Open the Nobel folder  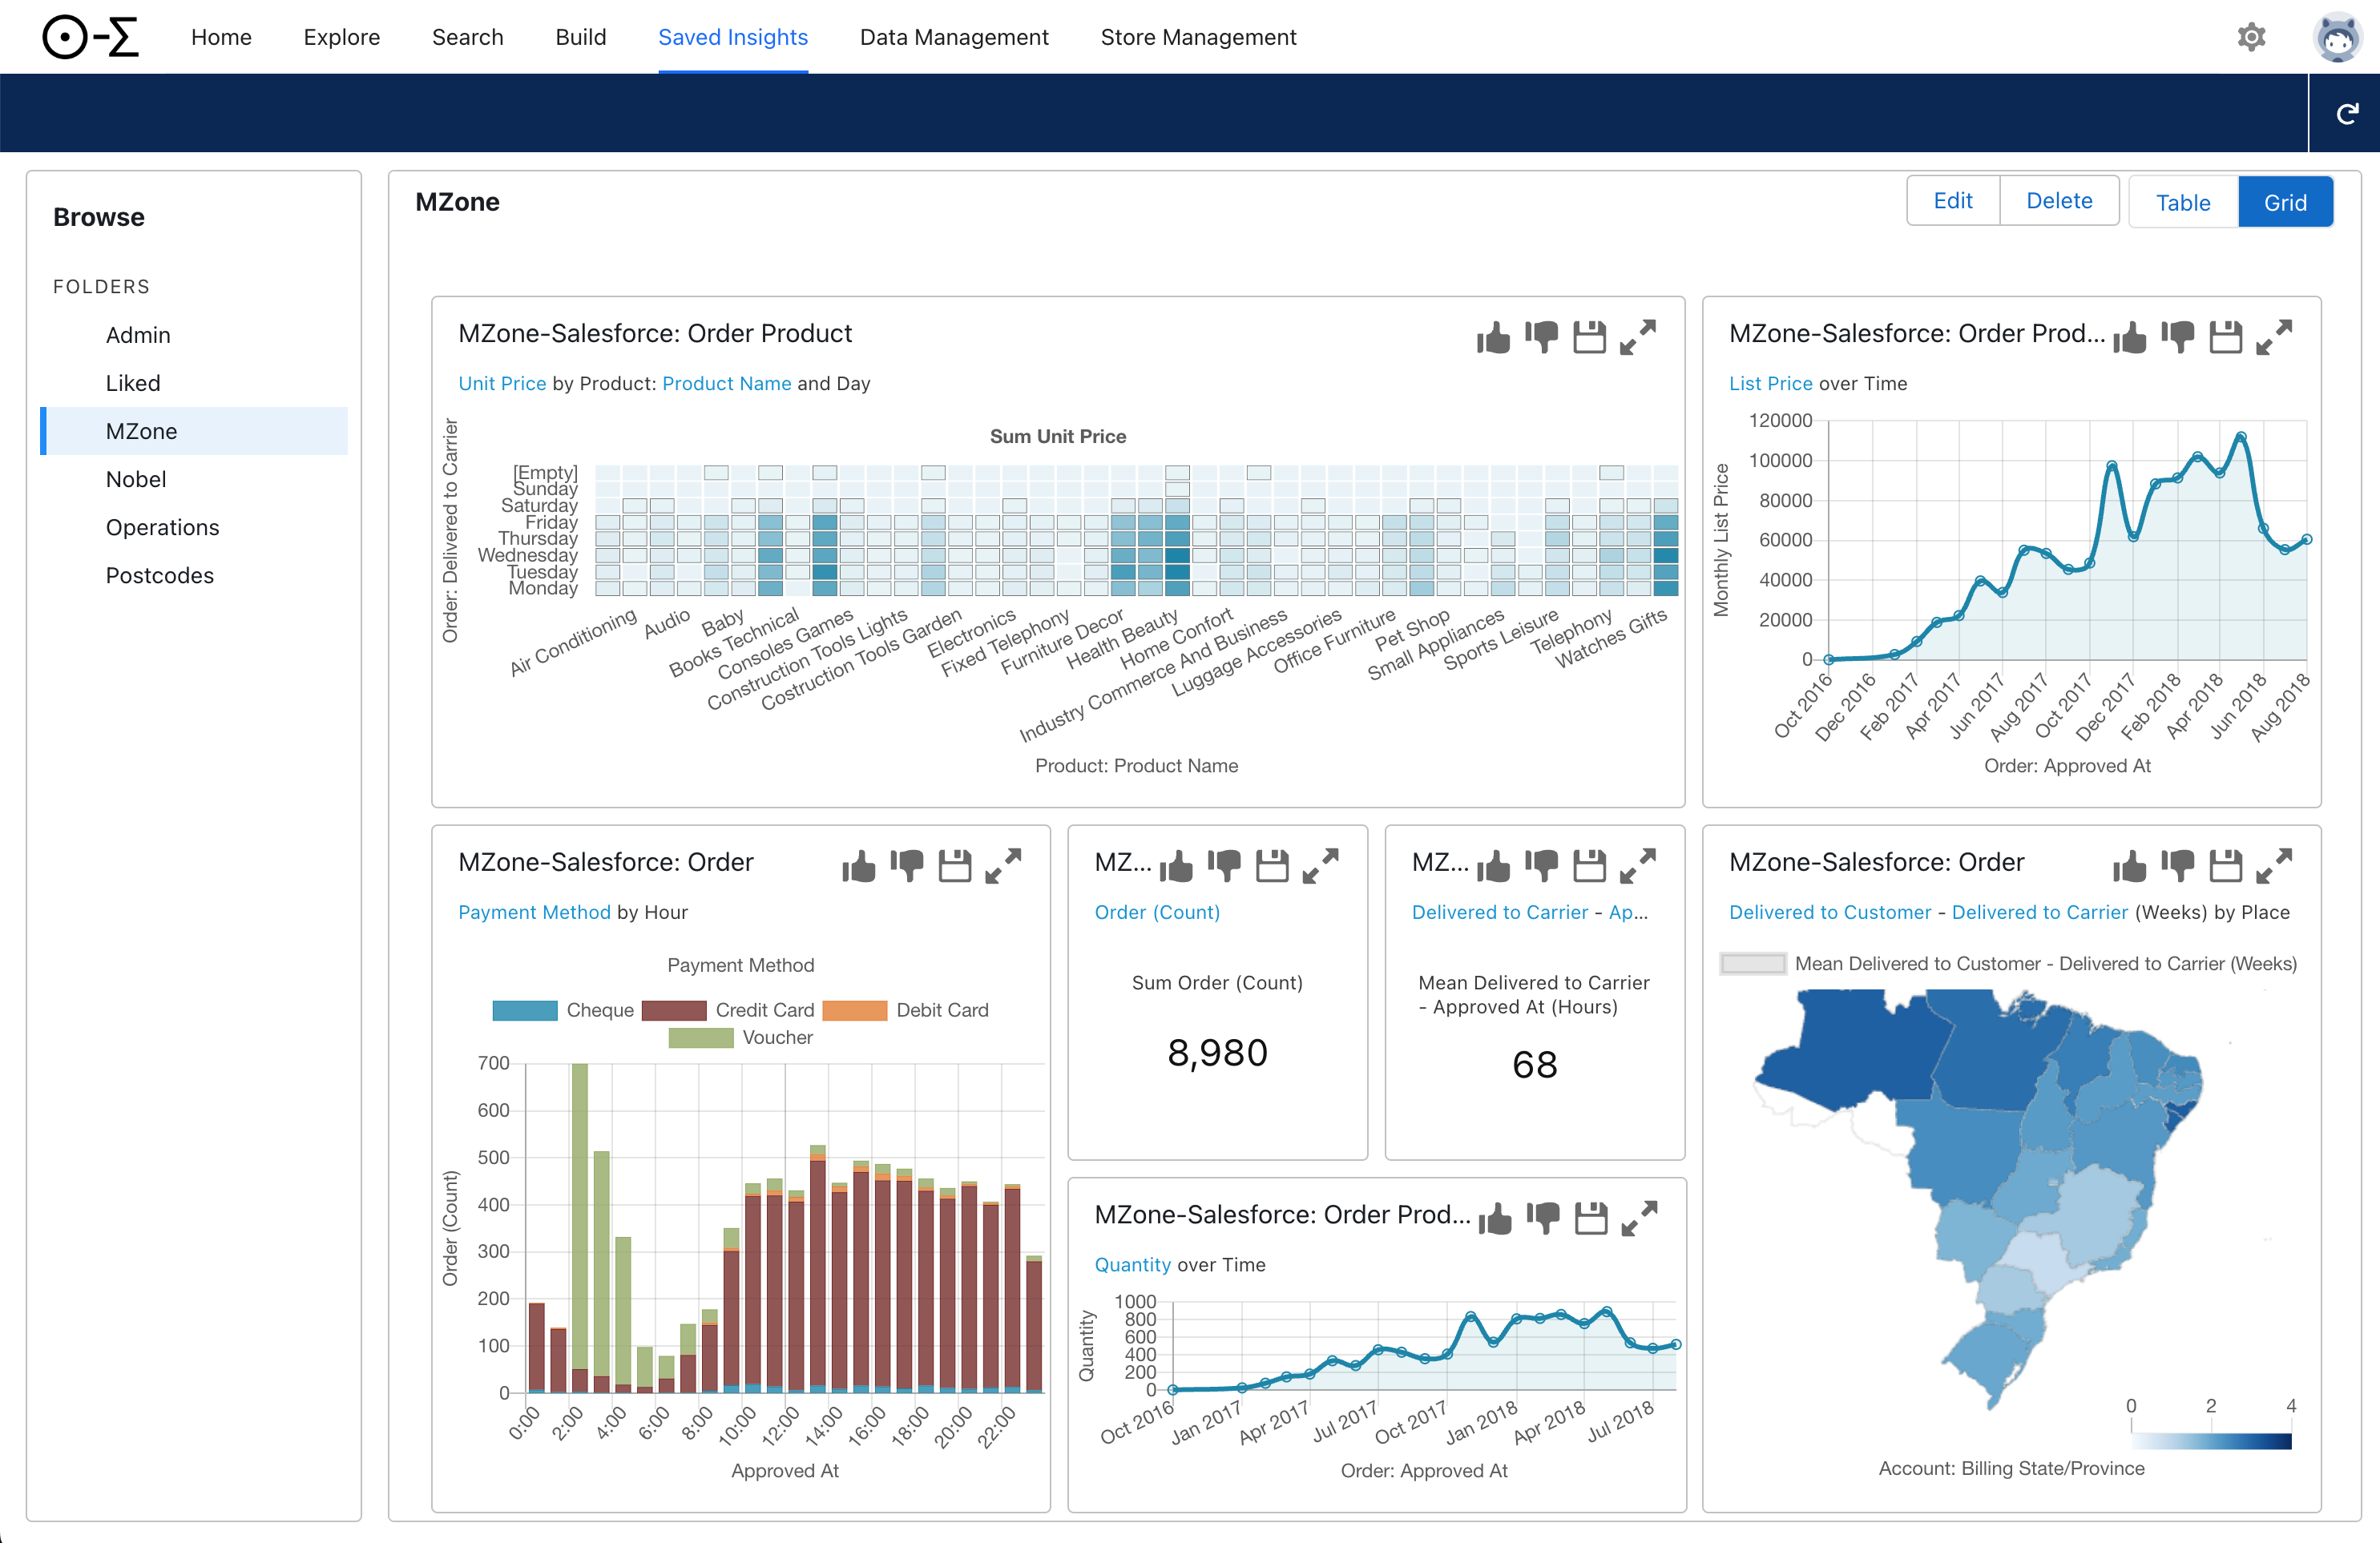(x=136, y=480)
